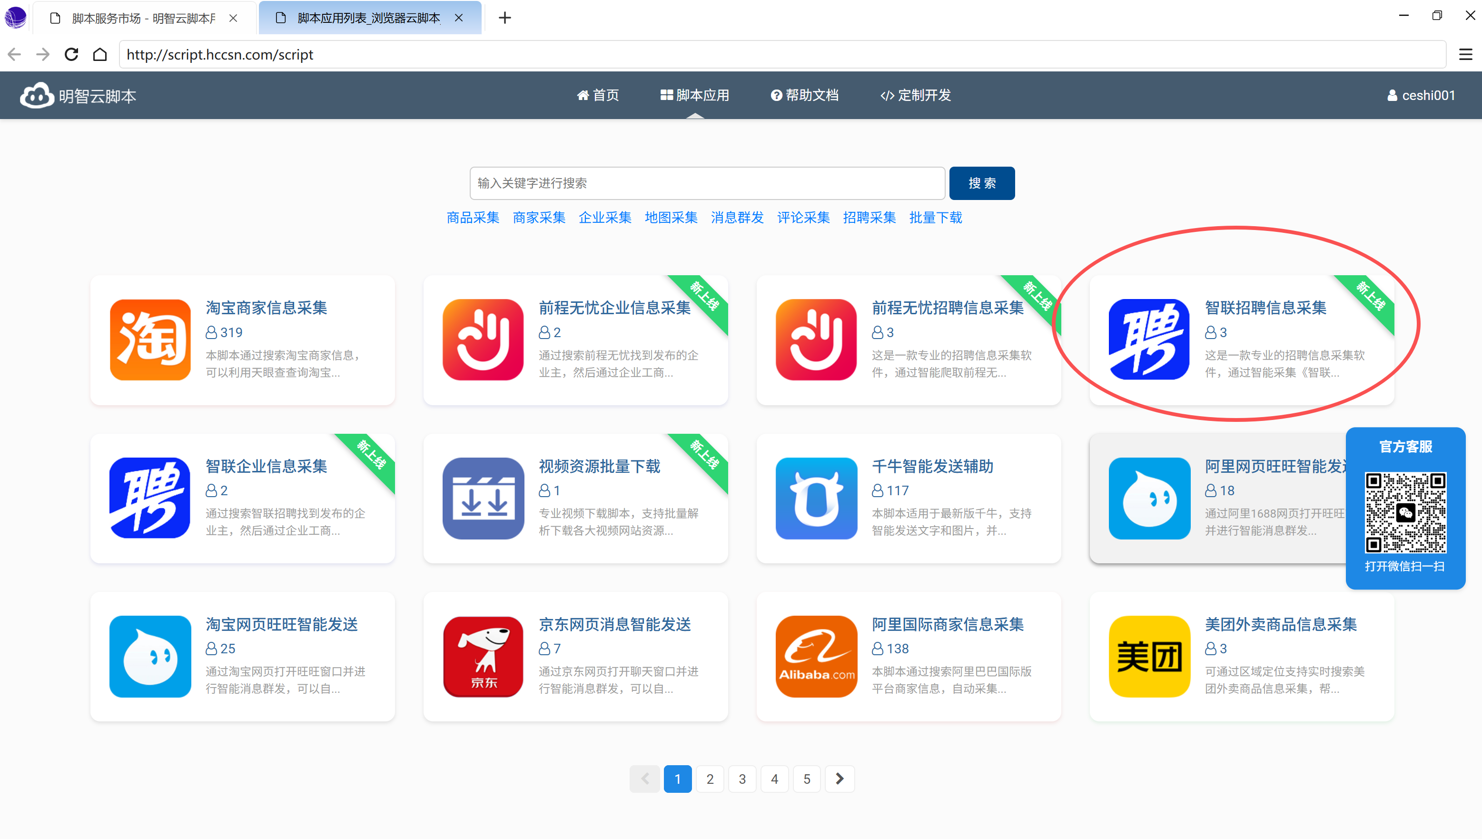
Task: Open 视频资源批量下载 title link
Action: click(599, 466)
